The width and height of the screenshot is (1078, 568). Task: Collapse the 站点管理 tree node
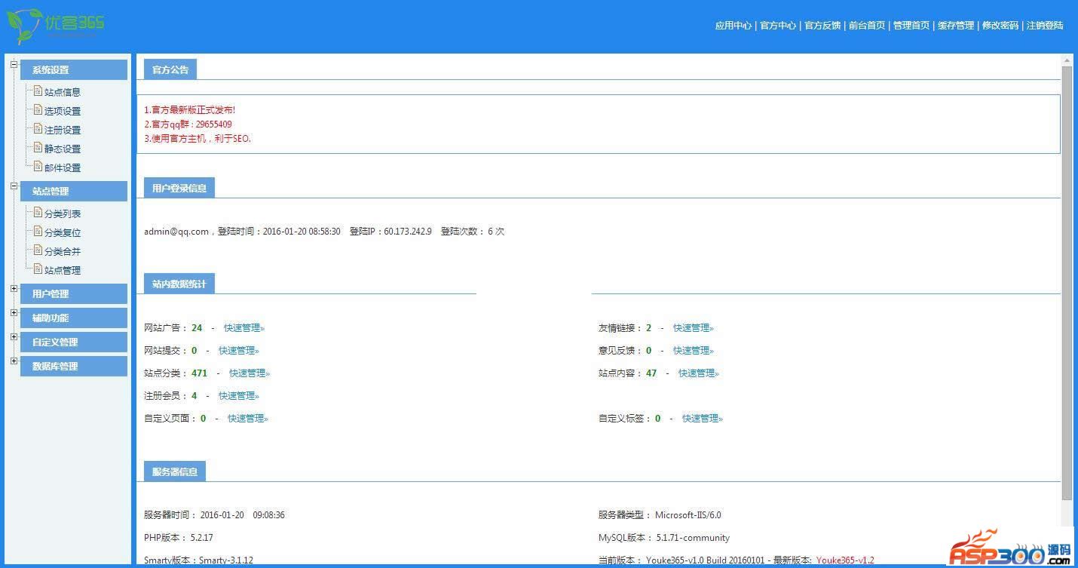click(x=14, y=186)
